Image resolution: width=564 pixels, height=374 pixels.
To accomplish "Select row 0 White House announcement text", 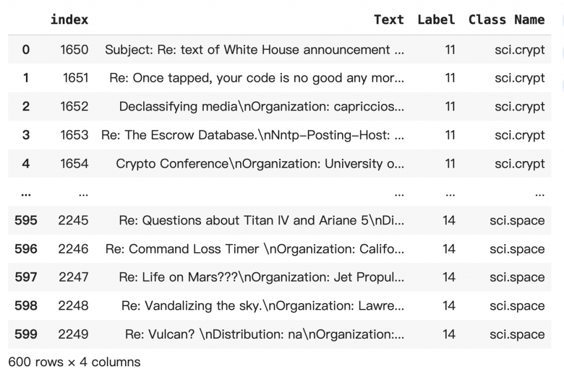I will pyautogui.click(x=254, y=50).
